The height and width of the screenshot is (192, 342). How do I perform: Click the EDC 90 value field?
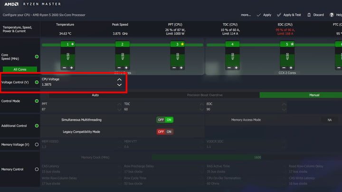[209, 110]
